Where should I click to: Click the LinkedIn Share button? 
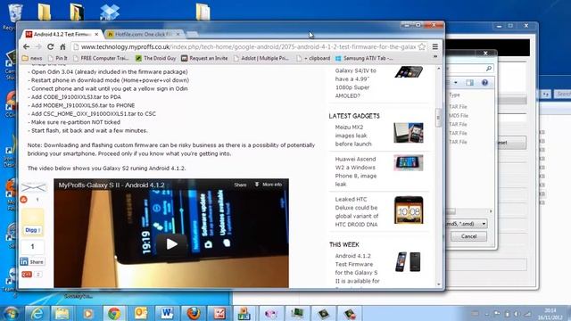point(32,261)
